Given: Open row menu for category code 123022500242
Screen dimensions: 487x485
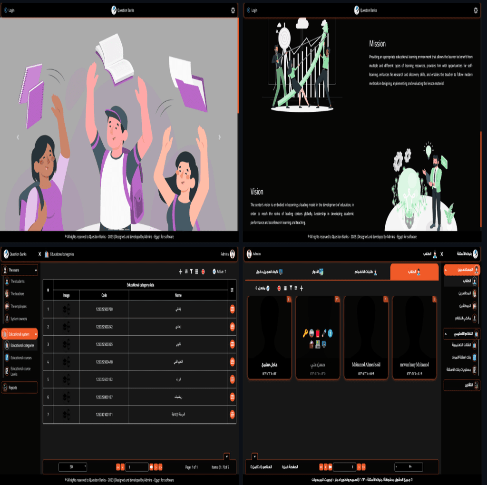Looking at the screenshot, I should (232, 327).
